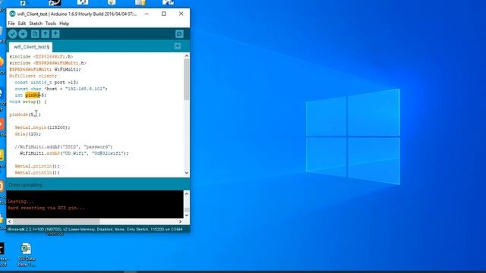Select the wifi_Client_test sketch tab
The width and height of the screenshot is (486, 273).
(30, 47)
